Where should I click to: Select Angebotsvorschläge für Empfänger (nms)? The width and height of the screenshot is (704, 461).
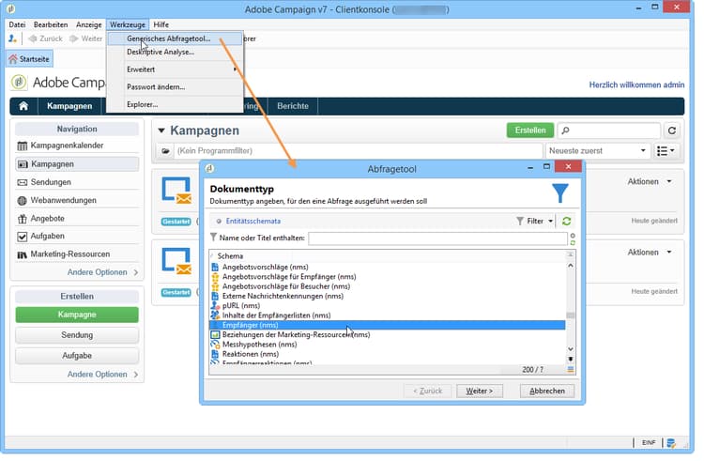[x=289, y=277]
